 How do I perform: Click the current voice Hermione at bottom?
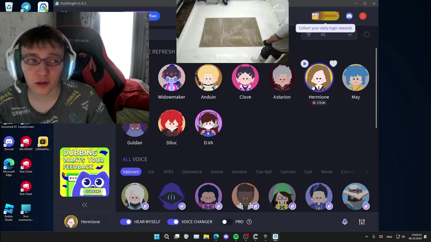tap(82, 222)
